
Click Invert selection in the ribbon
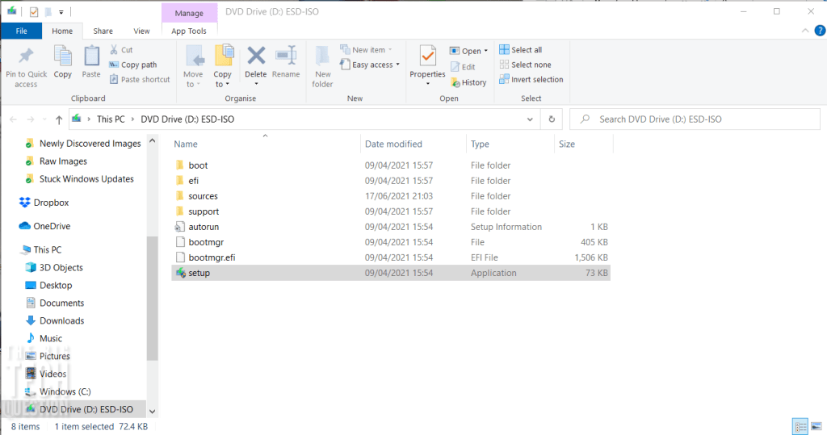tap(531, 80)
